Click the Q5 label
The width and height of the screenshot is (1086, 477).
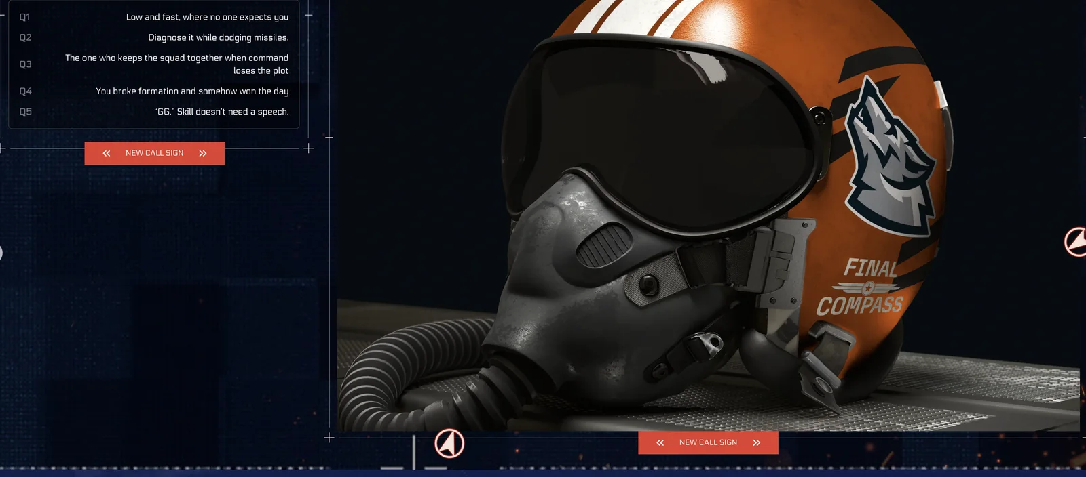click(25, 111)
